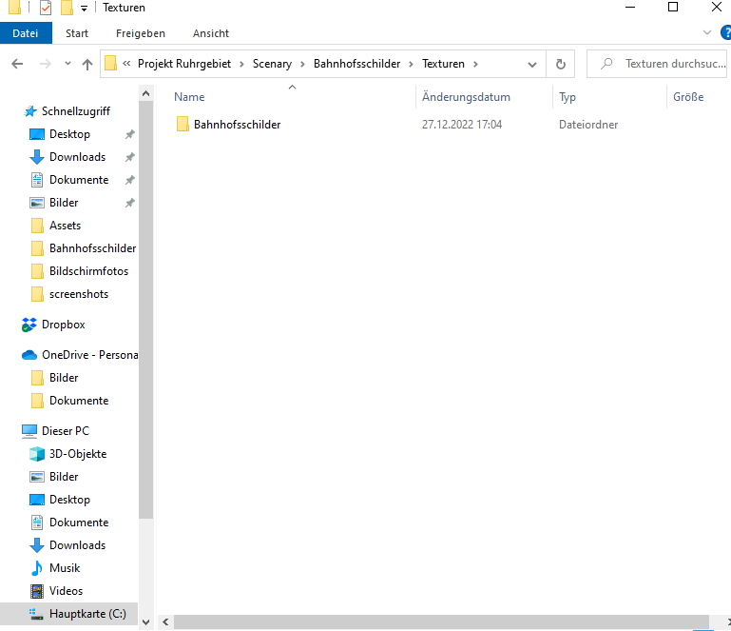Sort by Name column header

click(x=189, y=97)
